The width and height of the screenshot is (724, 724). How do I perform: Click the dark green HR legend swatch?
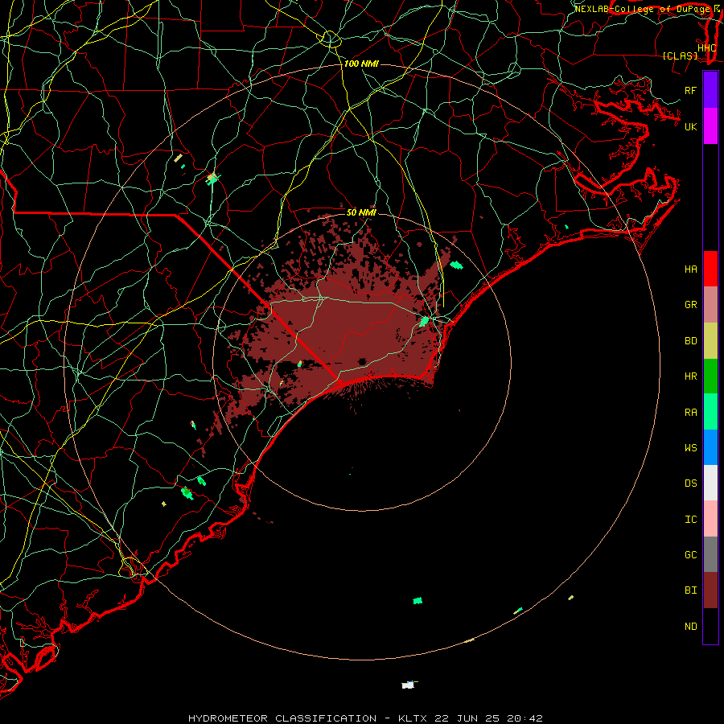(x=710, y=376)
